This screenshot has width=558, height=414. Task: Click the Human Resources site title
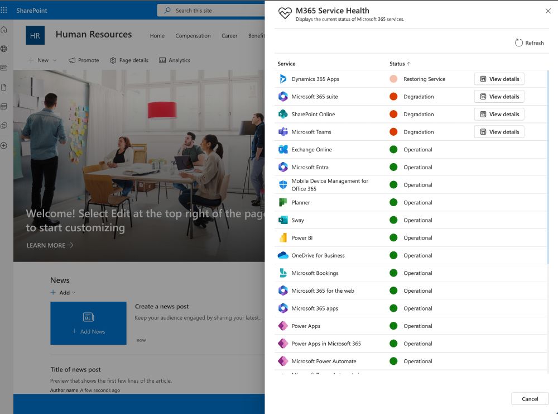pyautogui.click(x=94, y=34)
